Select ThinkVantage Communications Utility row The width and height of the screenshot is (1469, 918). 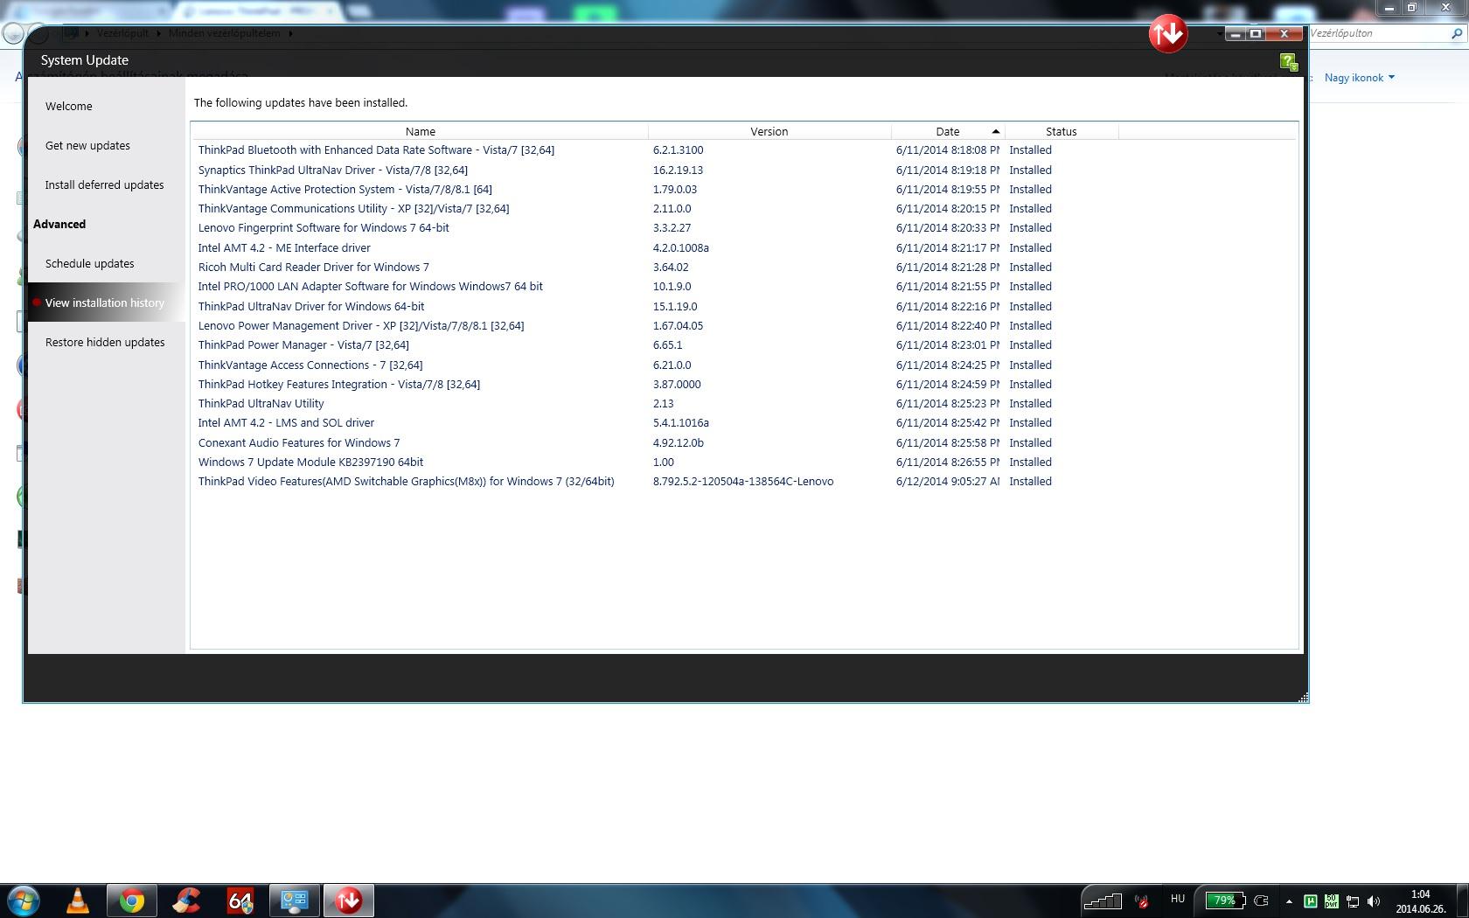coord(743,208)
